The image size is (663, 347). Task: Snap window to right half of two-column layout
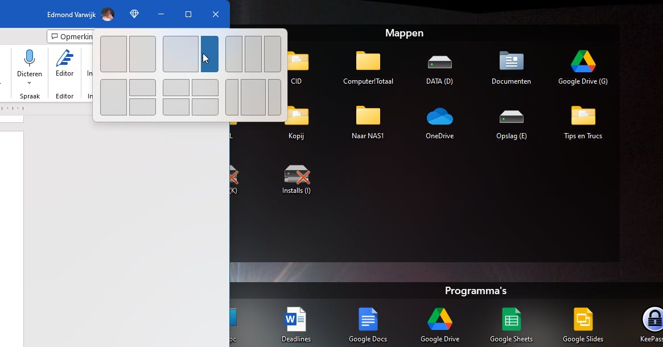pyautogui.click(x=142, y=54)
